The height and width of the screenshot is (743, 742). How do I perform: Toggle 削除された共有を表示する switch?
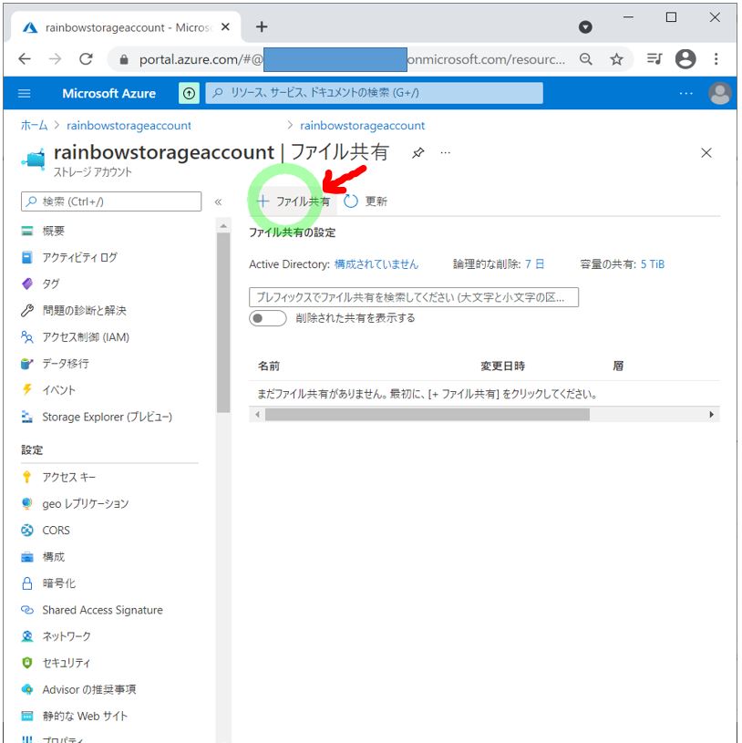click(x=268, y=318)
